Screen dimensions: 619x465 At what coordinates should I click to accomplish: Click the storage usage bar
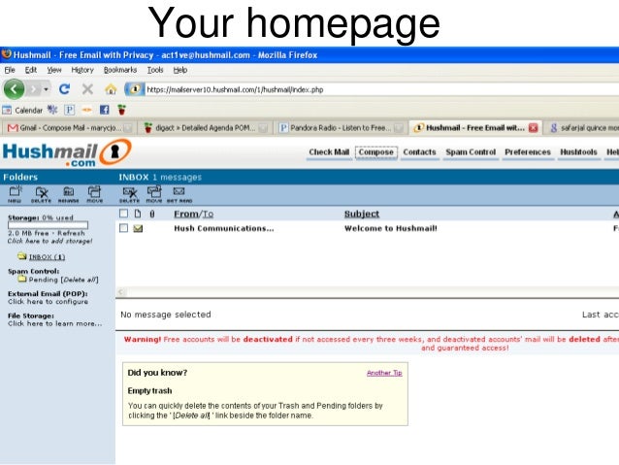[48, 225]
